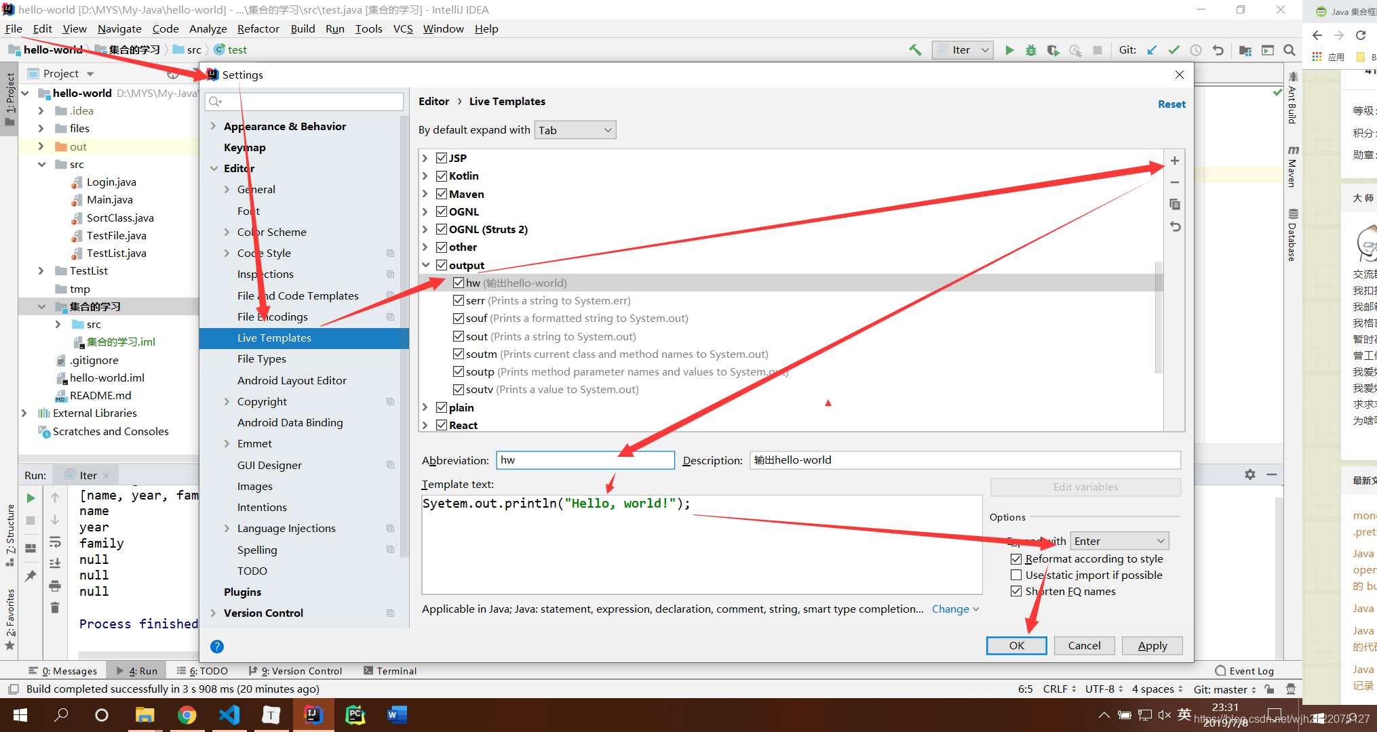Click the Windows Start button
The width and height of the screenshot is (1377, 732).
point(20,714)
